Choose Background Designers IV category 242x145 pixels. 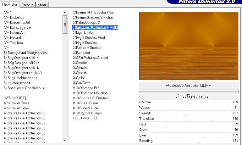(26, 53)
